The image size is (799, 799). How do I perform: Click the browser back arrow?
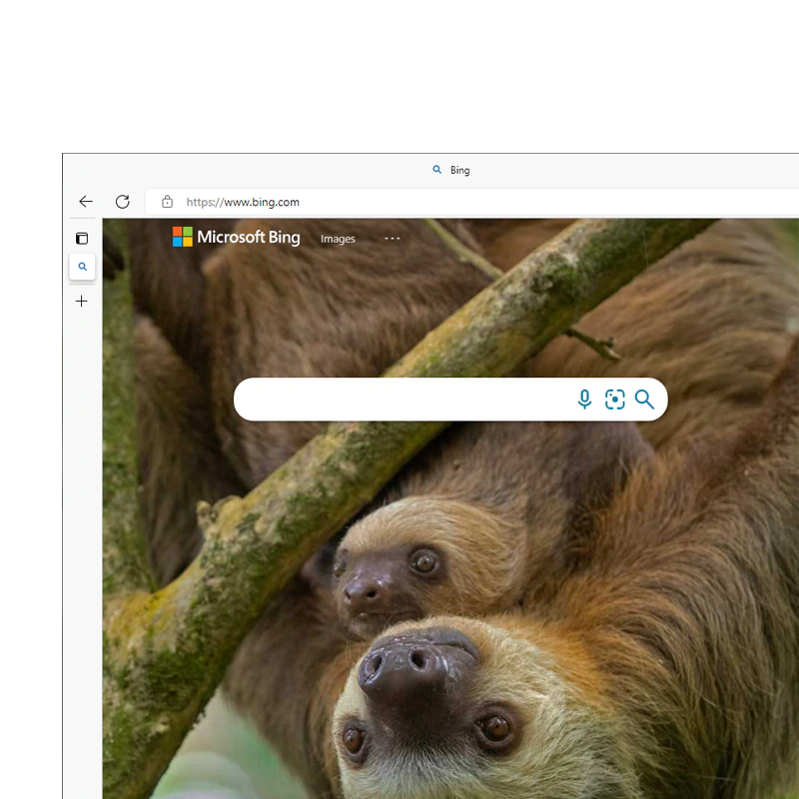(x=85, y=201)
